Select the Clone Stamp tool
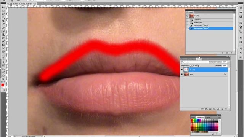 tap(3, 35)
